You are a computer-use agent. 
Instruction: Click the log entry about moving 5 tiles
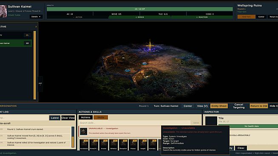click(x=35, y=137)
